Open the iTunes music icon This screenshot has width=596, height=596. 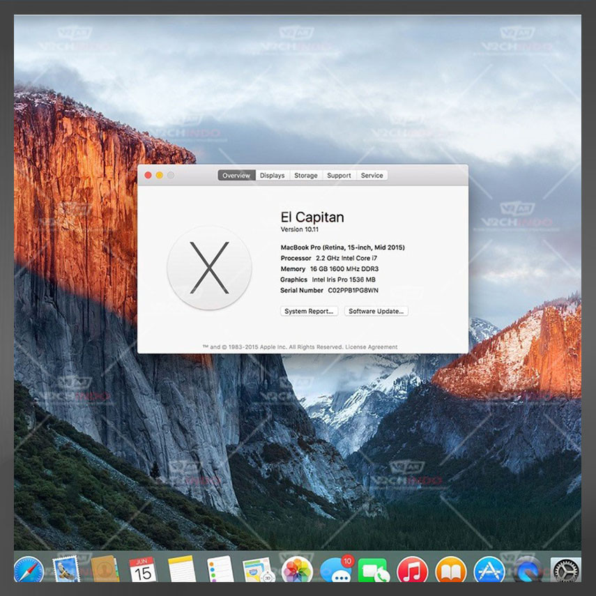412,570
